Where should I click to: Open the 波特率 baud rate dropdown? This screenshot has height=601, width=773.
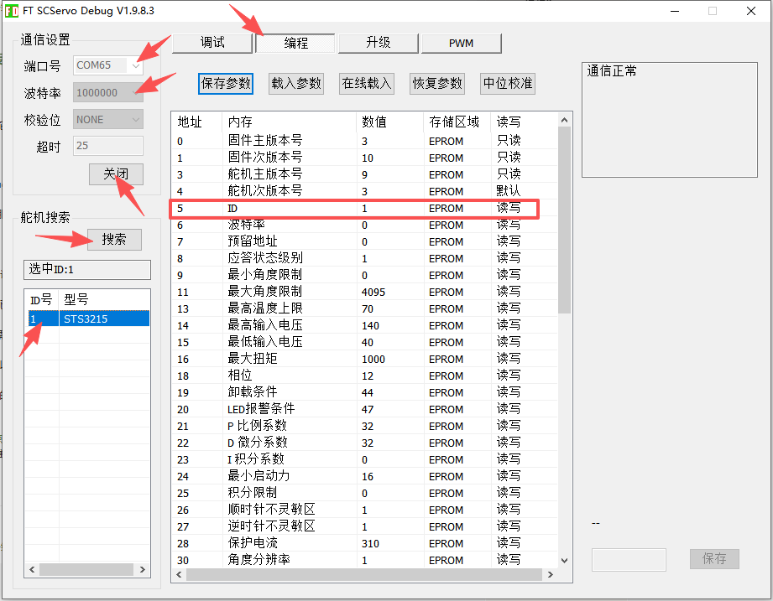coord(108,92)
